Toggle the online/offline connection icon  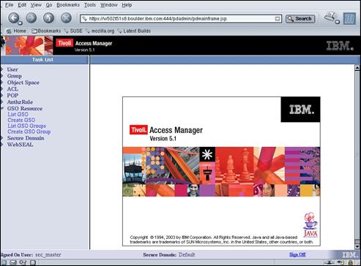coord(330,262)
